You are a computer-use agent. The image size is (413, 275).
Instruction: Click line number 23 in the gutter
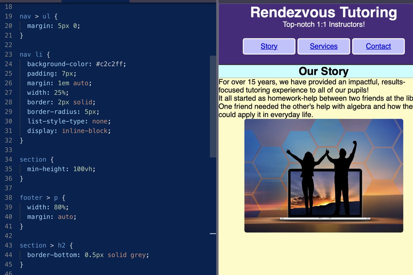(9, 54)
